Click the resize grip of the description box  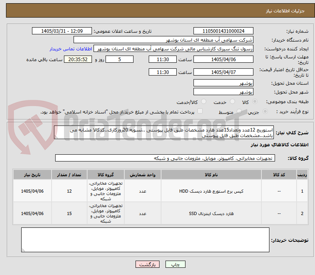coord(56,137)
